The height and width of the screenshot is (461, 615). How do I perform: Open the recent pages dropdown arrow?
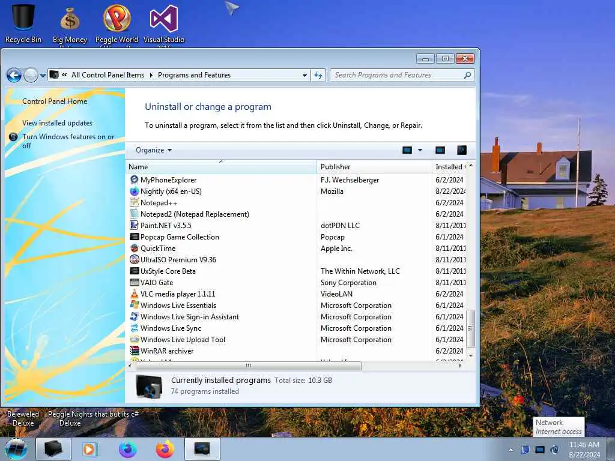point(43,75)
